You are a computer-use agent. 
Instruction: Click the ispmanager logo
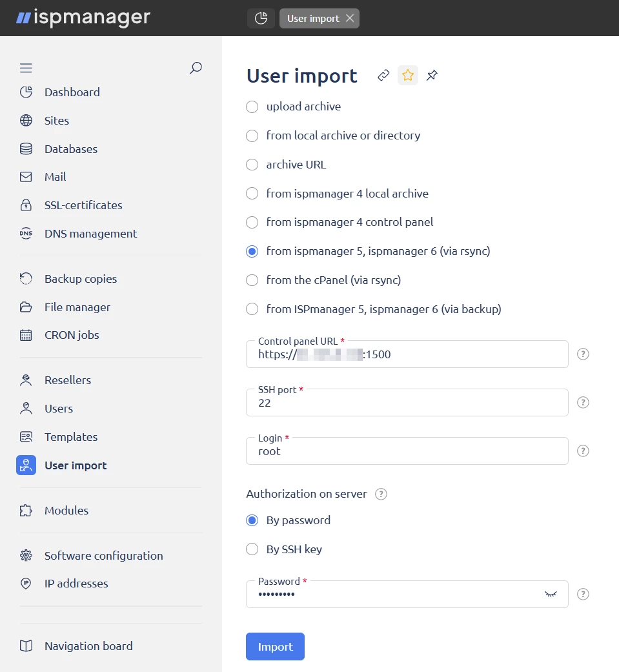pos(83,17)
